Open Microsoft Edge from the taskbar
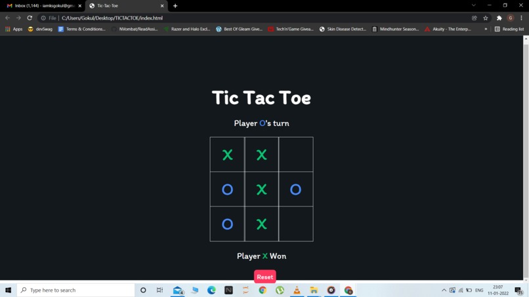This screenshot has width=529, height=297. [x=211, y=290]
